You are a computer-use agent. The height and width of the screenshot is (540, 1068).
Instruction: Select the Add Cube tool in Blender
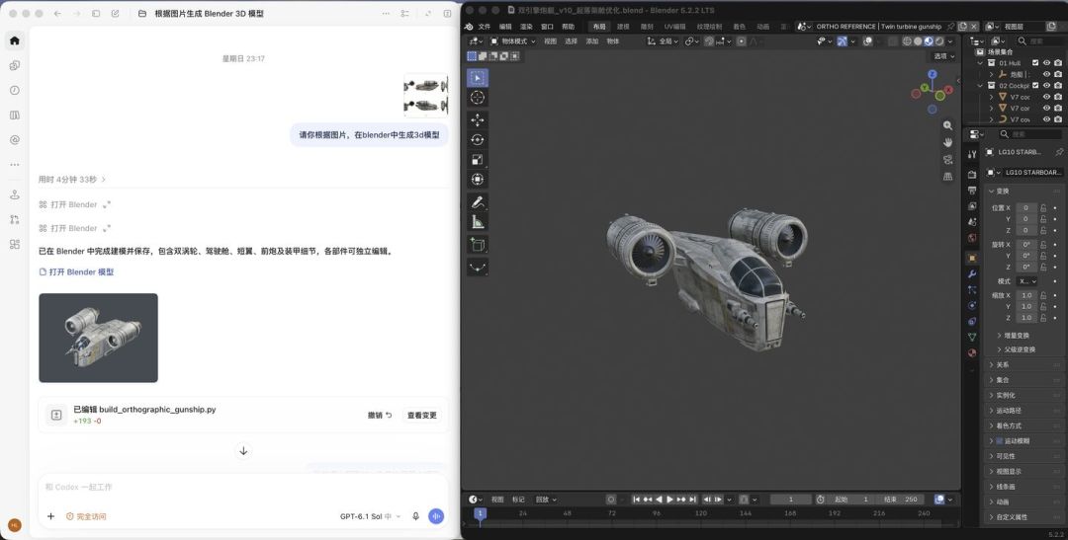tap(477, 245)
